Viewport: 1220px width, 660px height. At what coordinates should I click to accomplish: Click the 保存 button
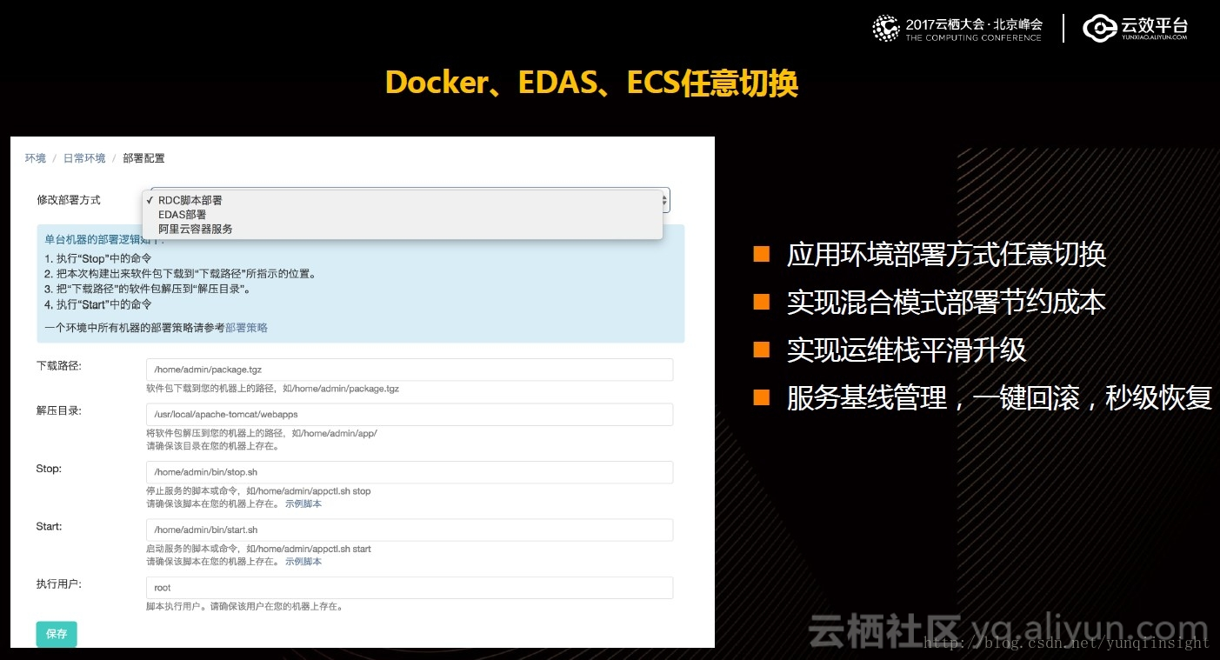click(57, 634)
